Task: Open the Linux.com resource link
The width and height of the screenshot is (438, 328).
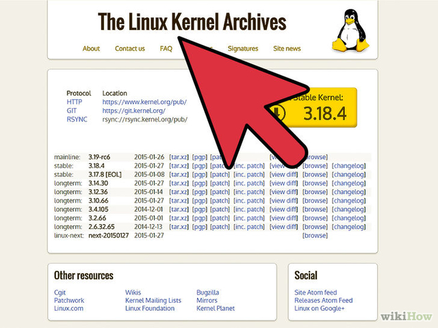Action: click(x=68, y=308)
